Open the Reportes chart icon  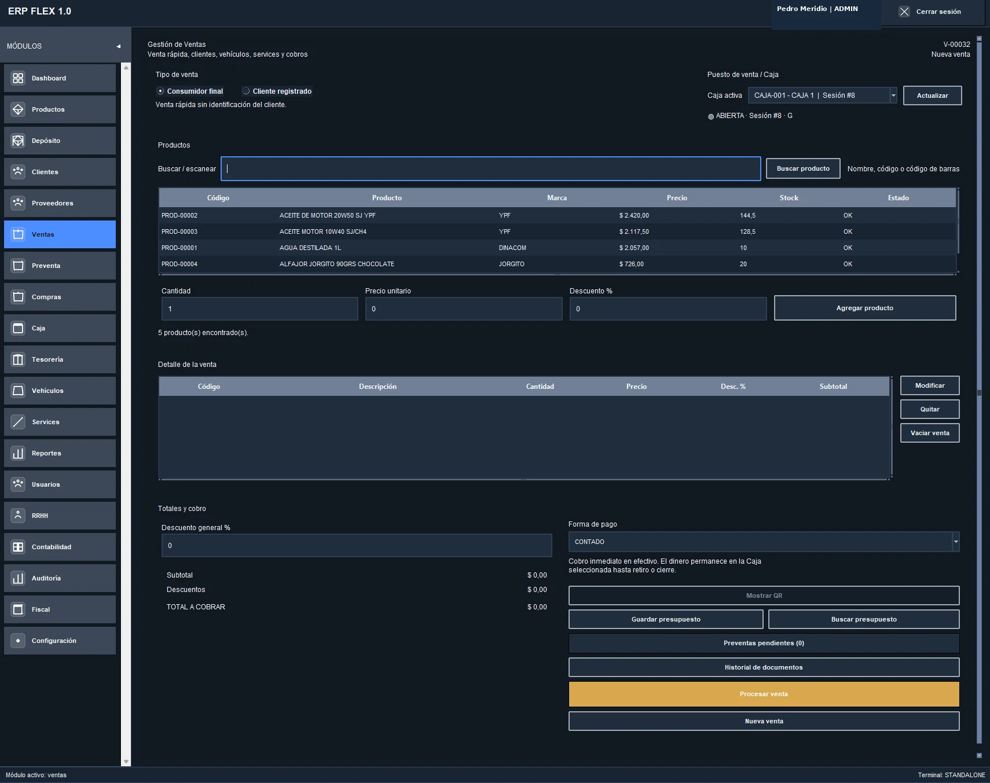click(x=18, y=453)
